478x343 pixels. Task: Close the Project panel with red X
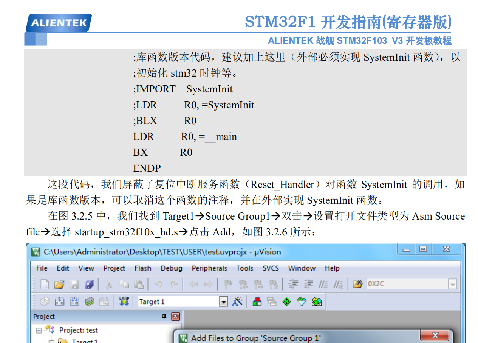175,317
